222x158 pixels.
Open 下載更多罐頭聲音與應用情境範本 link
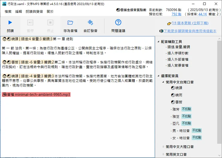pyautogui.click(x=190, y=31)
